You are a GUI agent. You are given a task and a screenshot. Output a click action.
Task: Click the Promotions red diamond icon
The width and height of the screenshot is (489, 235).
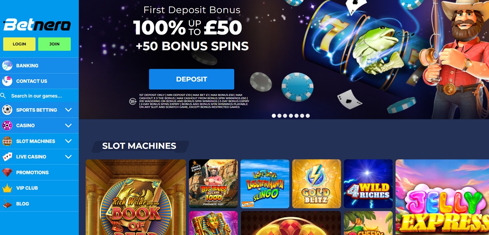click(7, 172)
